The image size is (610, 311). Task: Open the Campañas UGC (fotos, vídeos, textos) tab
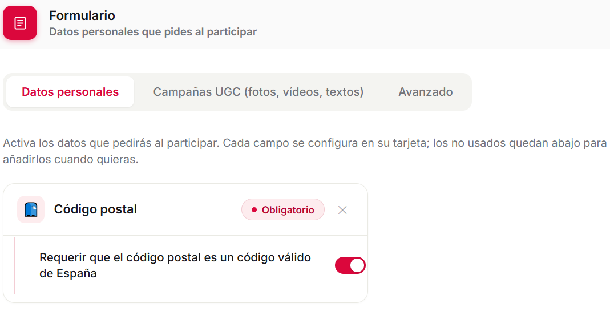point(258,92)
